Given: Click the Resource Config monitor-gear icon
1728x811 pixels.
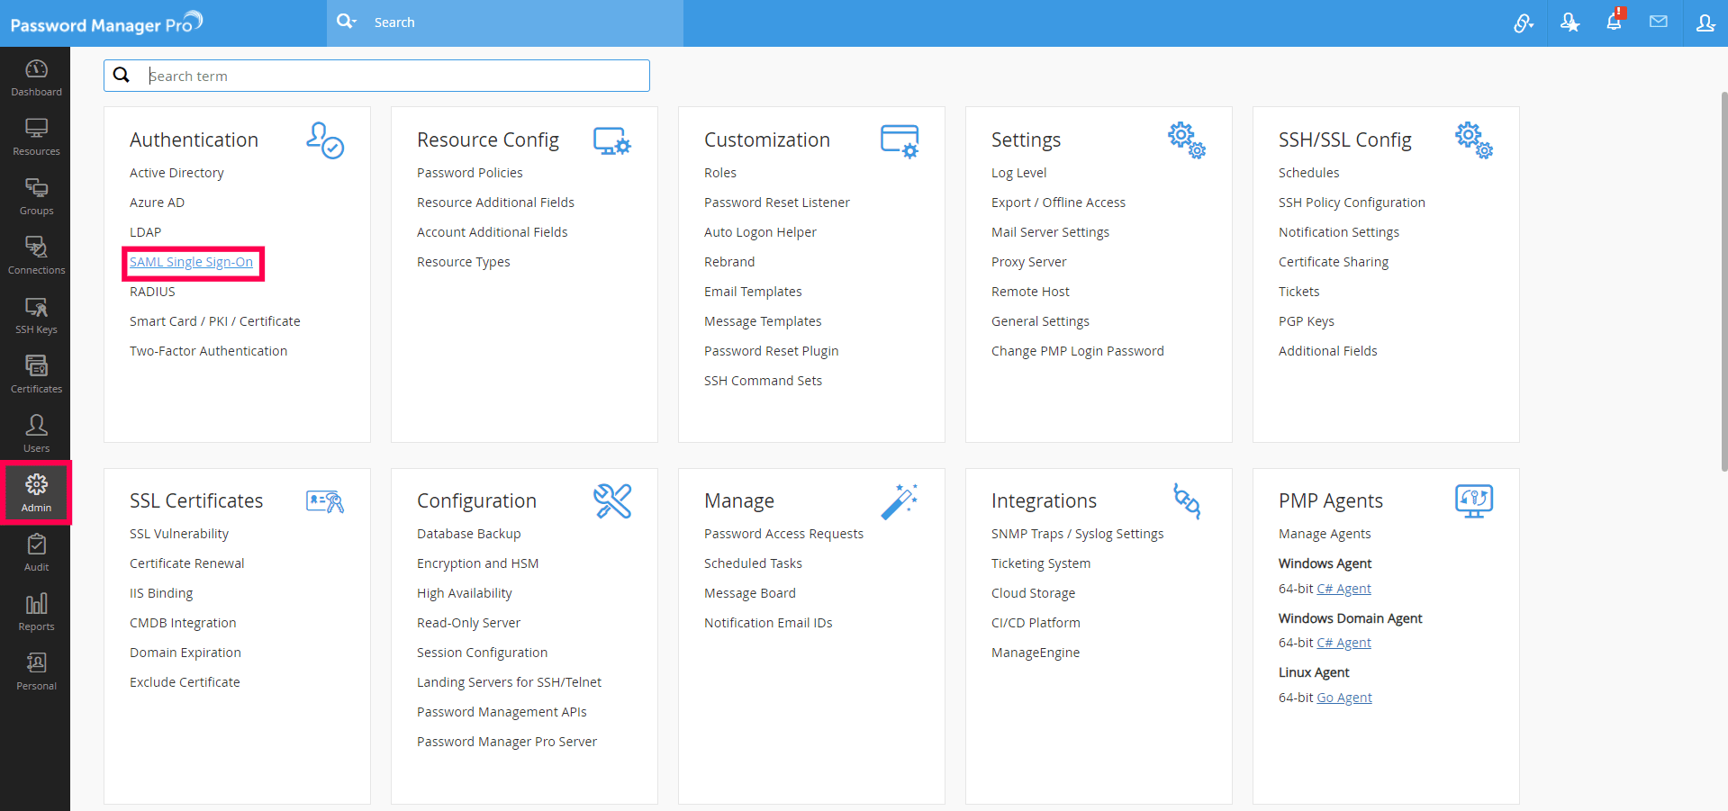Looking at the screenshot, I should point(612,141).
